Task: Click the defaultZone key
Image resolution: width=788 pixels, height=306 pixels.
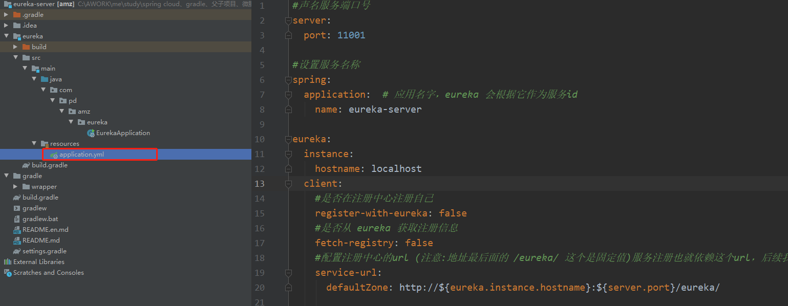Action: pos(357,288)
